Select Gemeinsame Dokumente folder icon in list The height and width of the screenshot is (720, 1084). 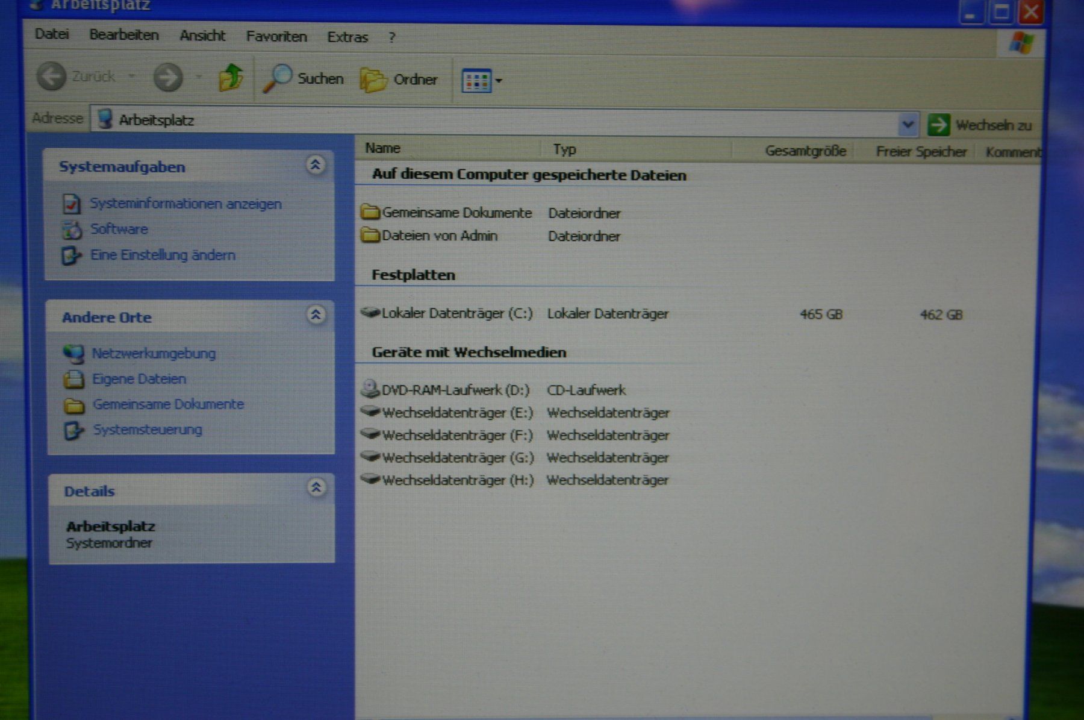click(x=370, y=212)
